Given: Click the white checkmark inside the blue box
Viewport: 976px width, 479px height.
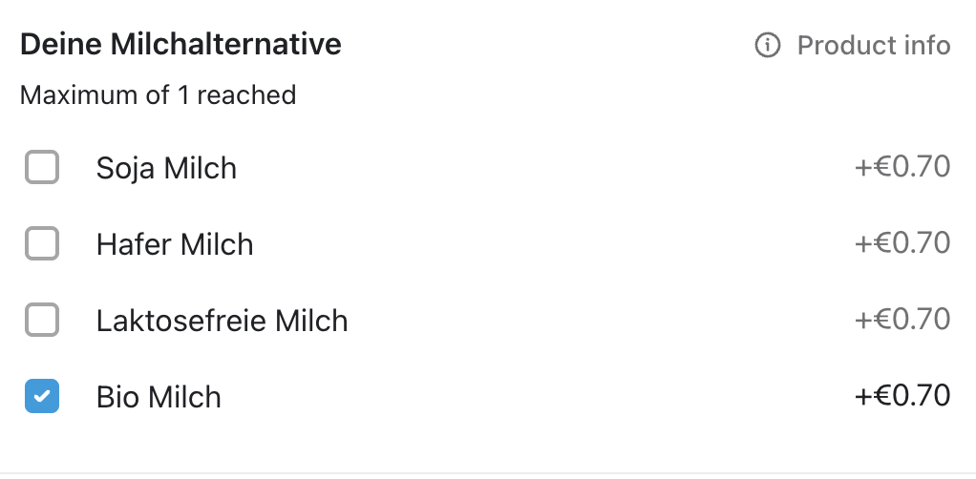Looking at the screenshot, I should (x=42, y=397).
